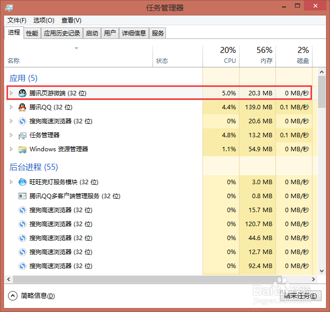Image resolution: width=330 pixels, height=312 pixels.
Task: Click the 结束任务(E) button
Action: coord(300,296)
